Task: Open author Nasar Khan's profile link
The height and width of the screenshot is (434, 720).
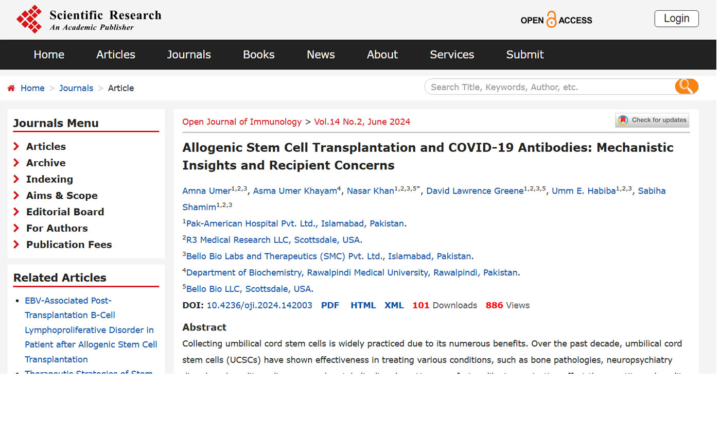Action: click(370, 191)
